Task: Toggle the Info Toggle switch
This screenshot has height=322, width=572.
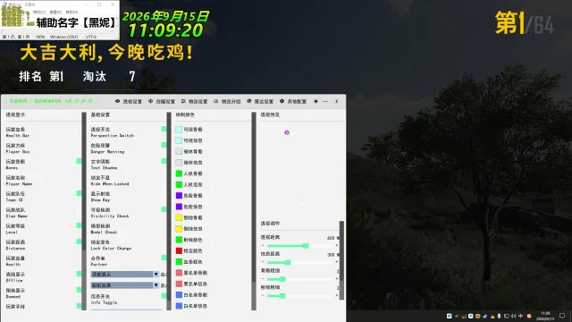Action: pos(164,296)
